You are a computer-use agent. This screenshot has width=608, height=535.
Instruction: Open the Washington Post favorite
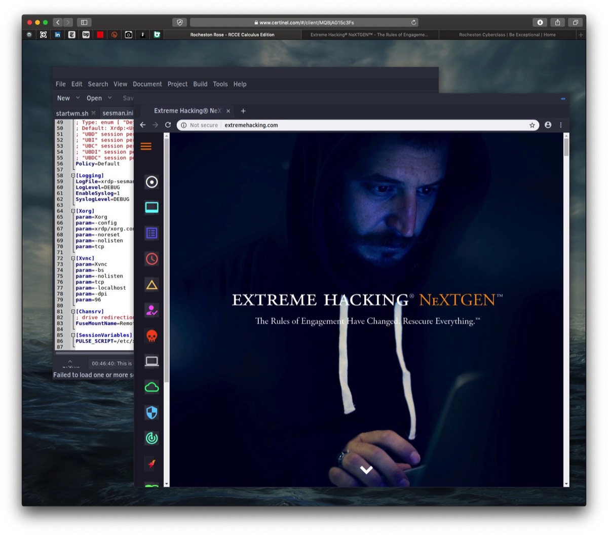coord(86,34)
